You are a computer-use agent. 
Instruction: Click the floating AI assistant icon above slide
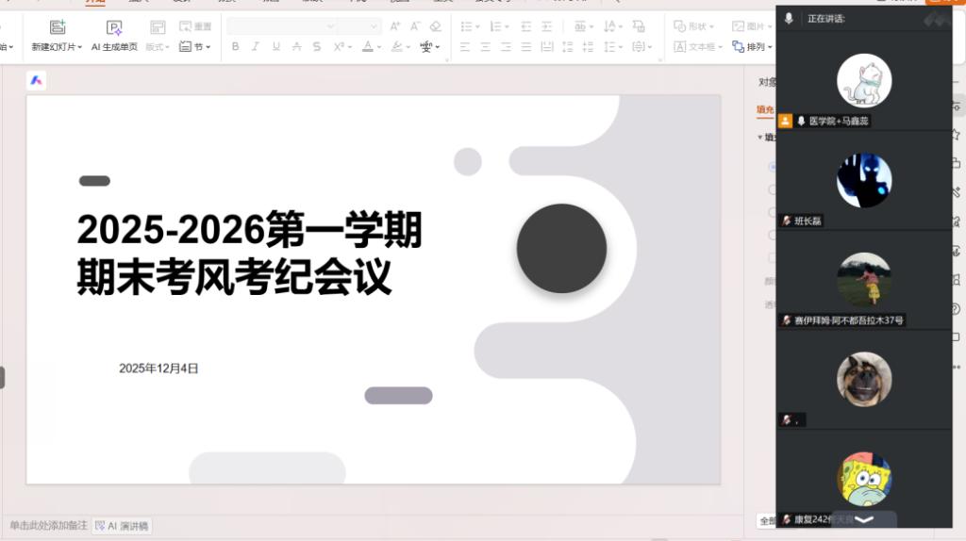[36, 81]
